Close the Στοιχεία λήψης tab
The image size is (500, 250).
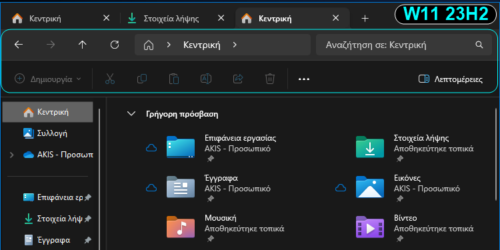pyautogui.click(x=221, y=19)
